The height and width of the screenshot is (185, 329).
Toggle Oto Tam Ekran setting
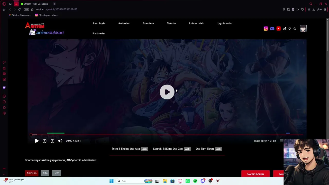pos(218,149)
